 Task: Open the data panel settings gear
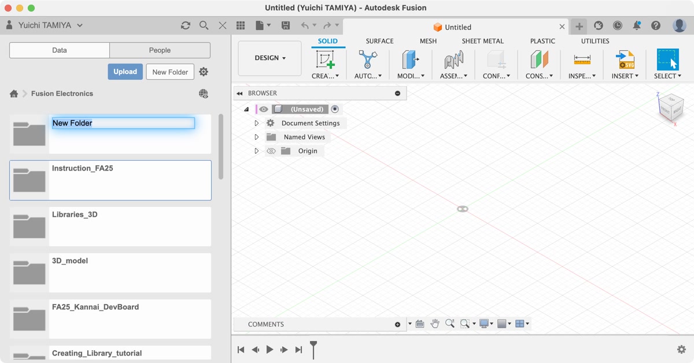[204, 72]
